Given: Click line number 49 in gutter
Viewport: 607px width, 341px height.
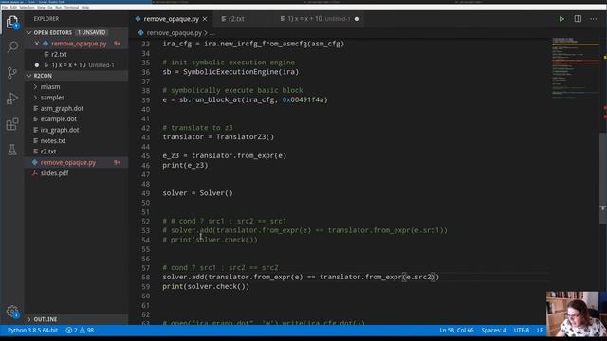Looking at the screenshot, I should (x=145, y=193).
